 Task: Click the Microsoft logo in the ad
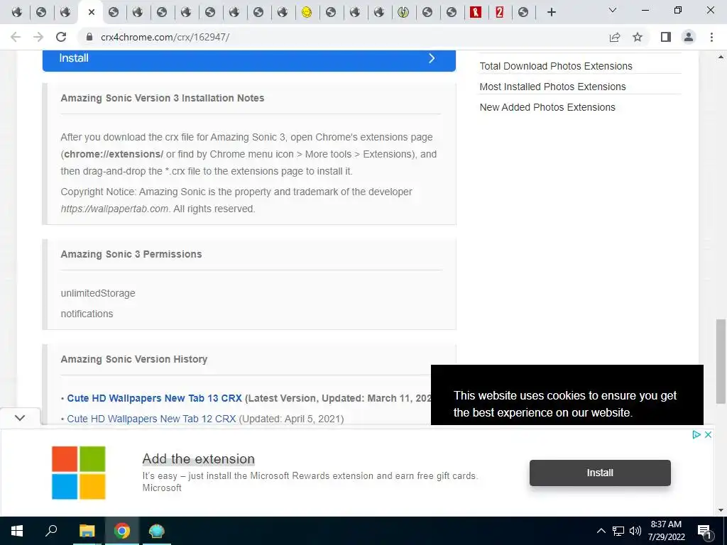click(78, 473)
